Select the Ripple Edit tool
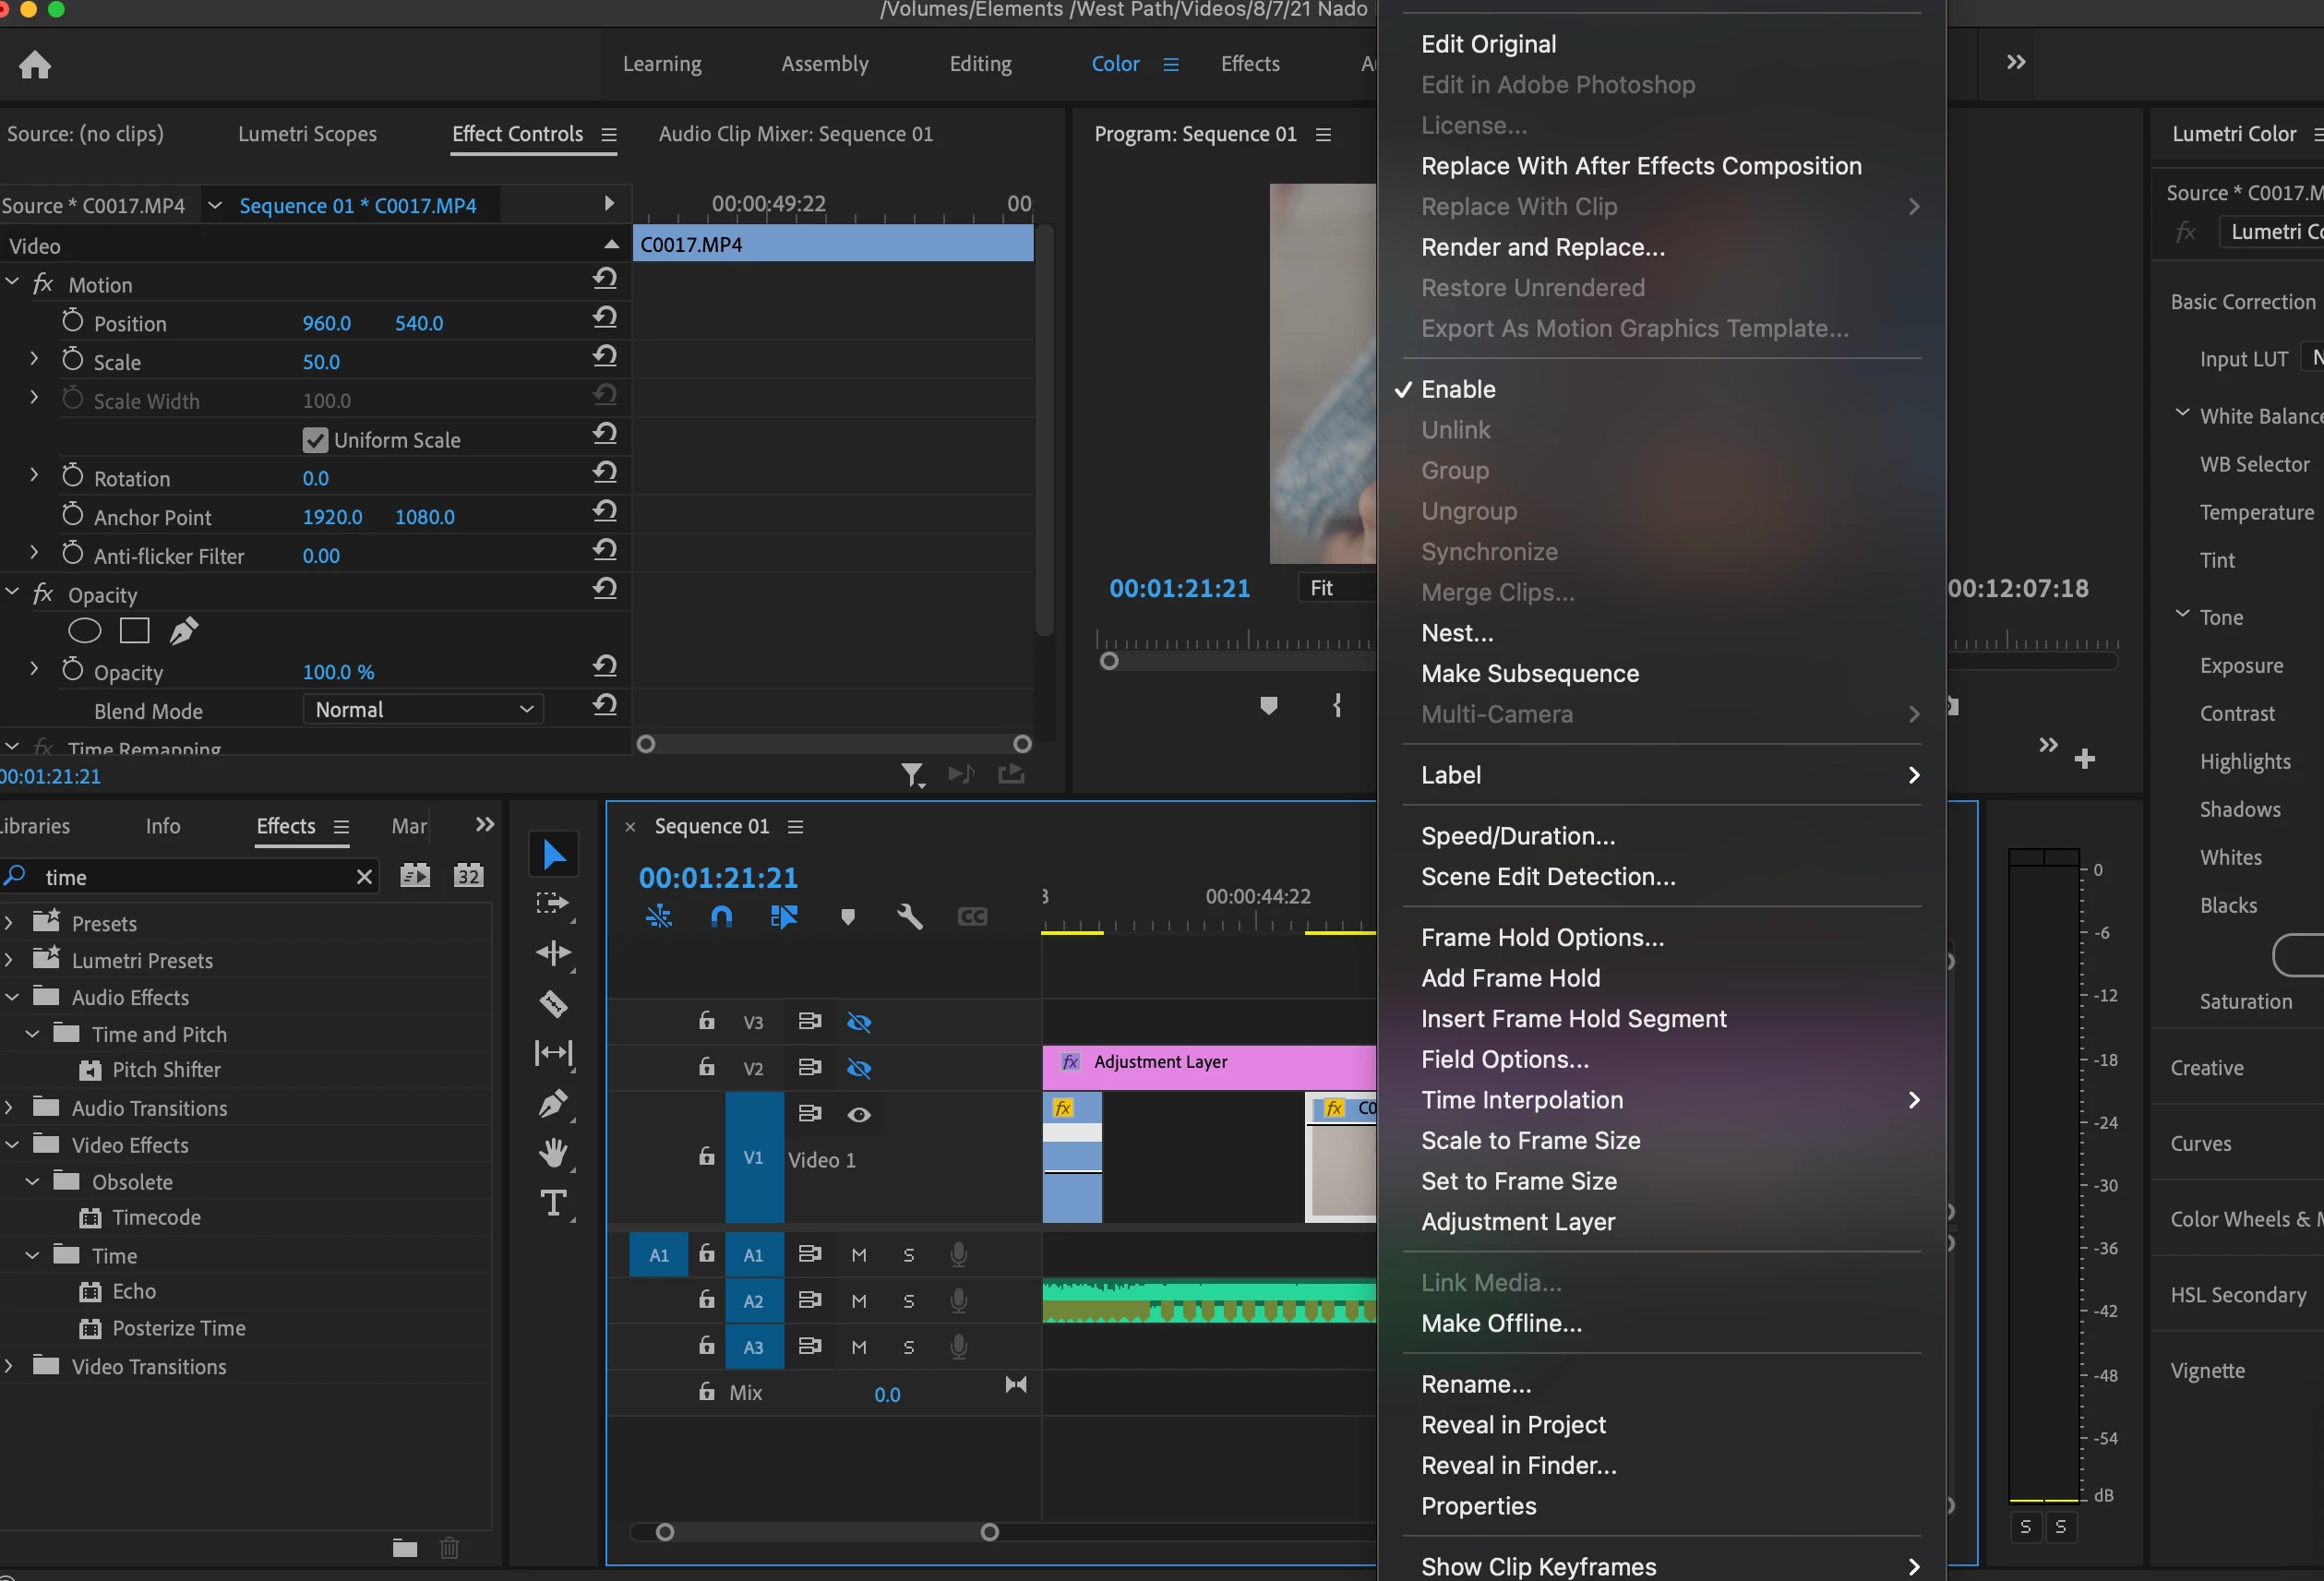This screenshot has width=2324, height=1581. coord(553,953)
